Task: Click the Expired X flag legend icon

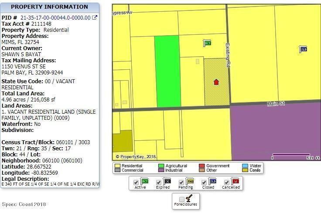Action: [167, 181]
